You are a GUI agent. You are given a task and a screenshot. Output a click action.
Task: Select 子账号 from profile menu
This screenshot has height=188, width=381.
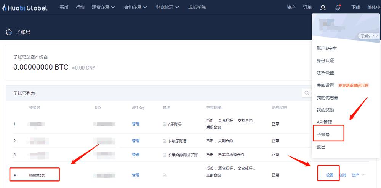click(x=323, y=134)
